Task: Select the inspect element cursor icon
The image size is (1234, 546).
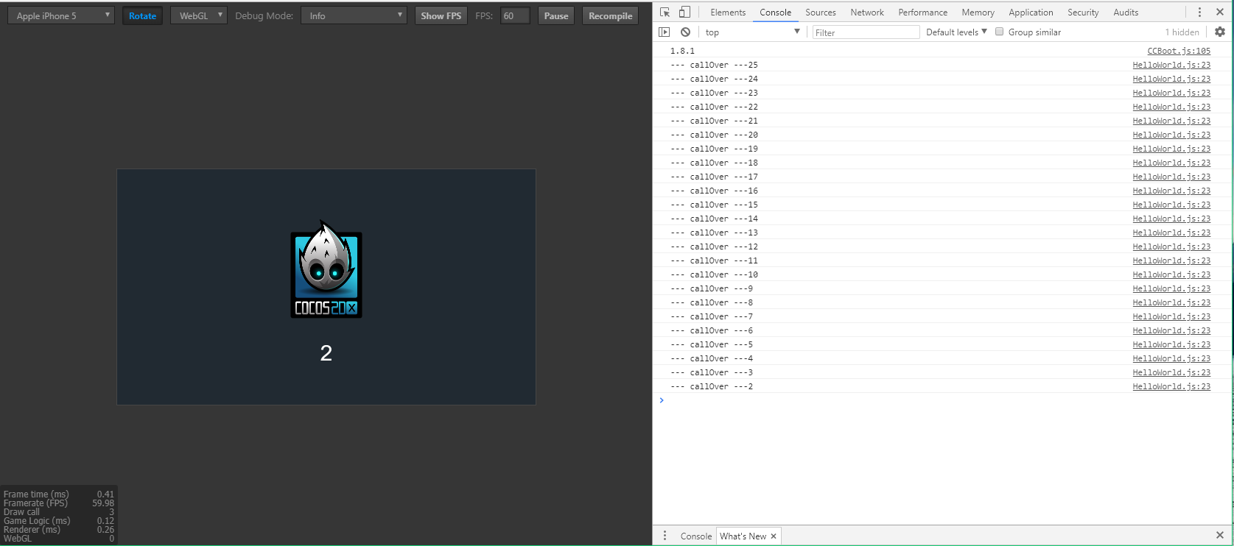Action: [x=665, y=13]
